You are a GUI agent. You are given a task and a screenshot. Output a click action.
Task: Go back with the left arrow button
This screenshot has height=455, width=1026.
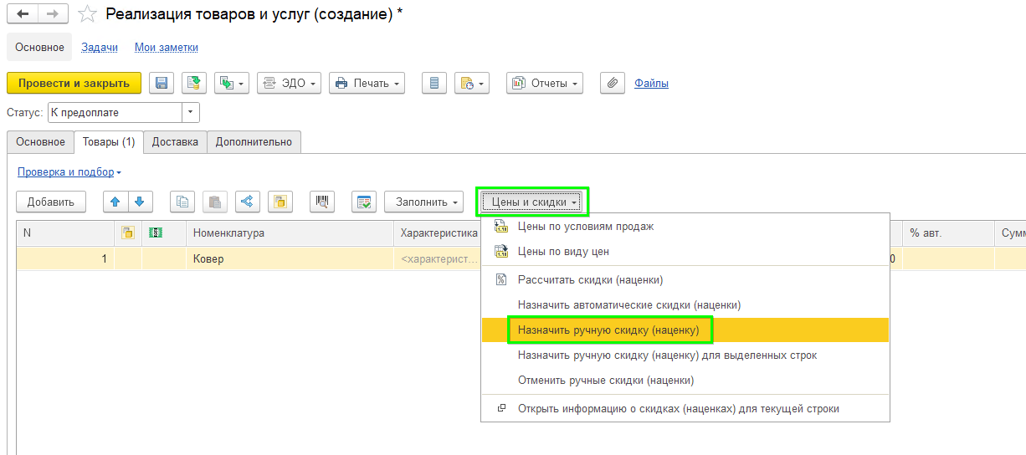click(23, 14)
